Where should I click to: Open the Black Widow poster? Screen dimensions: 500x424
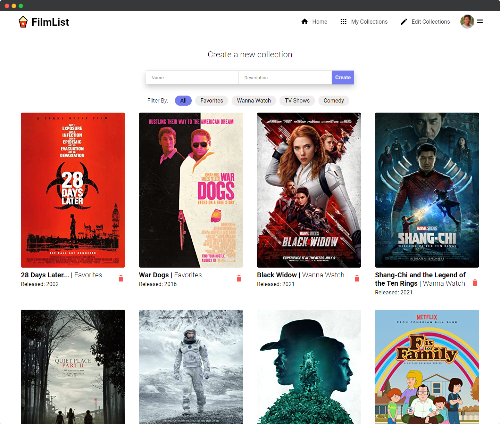(x=309, y=190)
